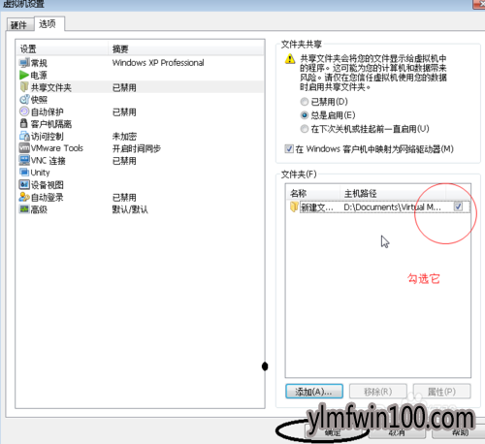Click the 客户机隔离 lock icon
Screen dimensions: 485x444
(24, 123)
